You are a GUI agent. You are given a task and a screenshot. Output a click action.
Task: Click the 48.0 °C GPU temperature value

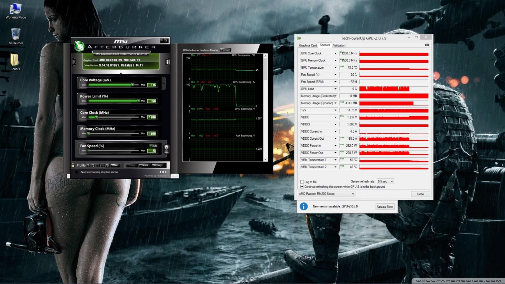pyautogui.click(x=352, y=68)
